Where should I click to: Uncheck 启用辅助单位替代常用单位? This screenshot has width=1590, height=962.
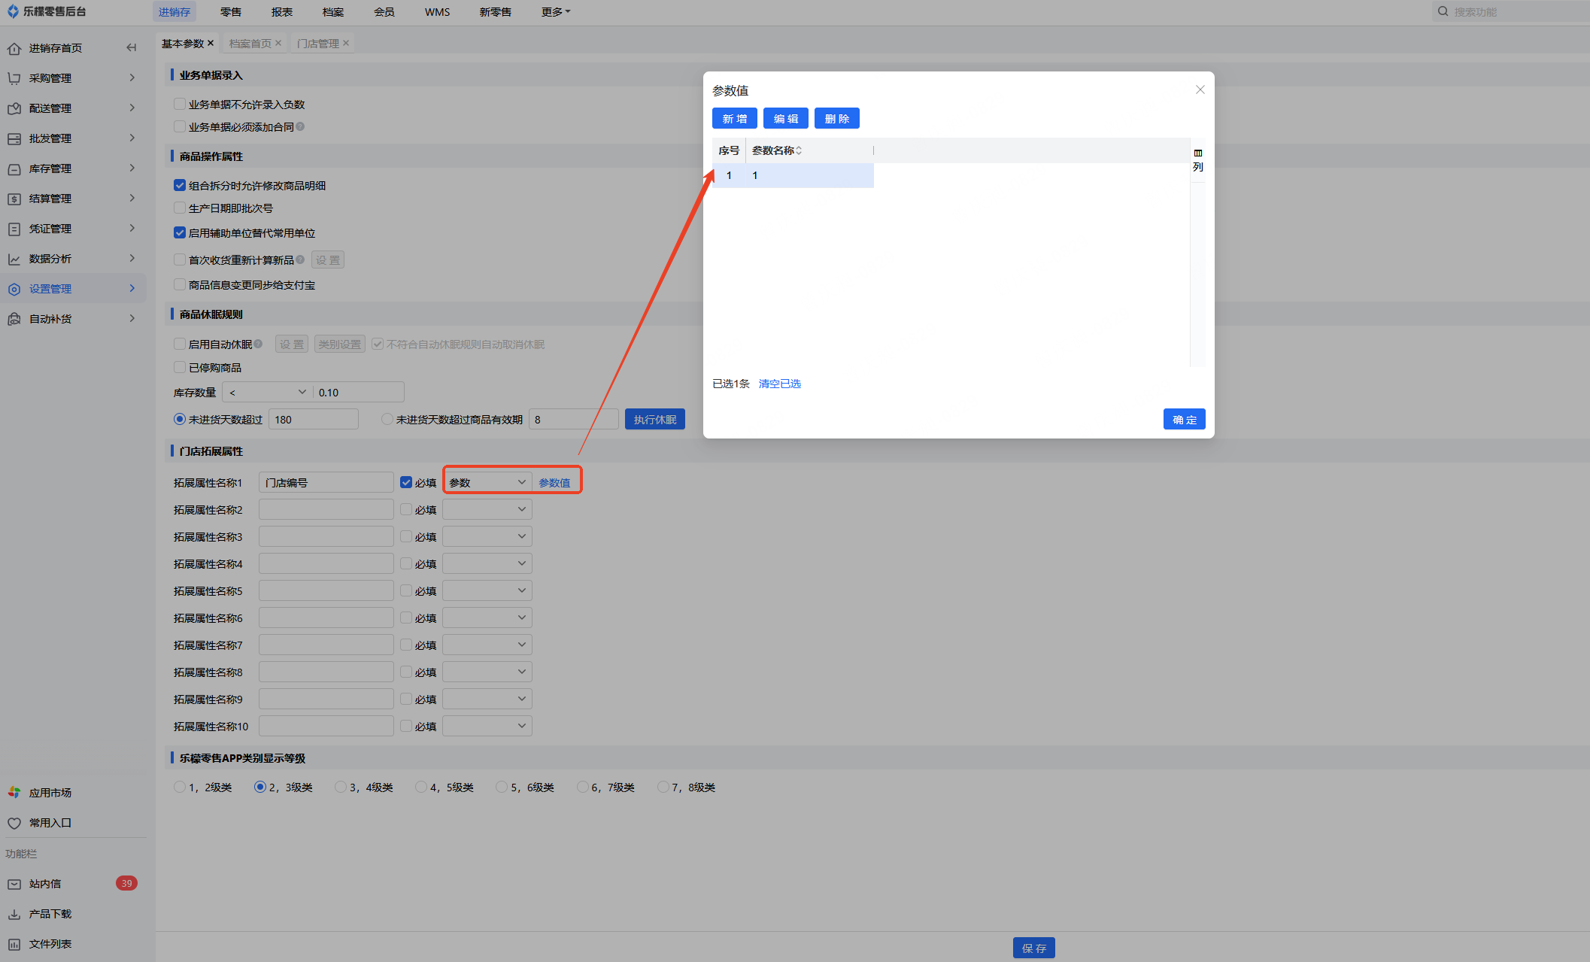(180, 233)
